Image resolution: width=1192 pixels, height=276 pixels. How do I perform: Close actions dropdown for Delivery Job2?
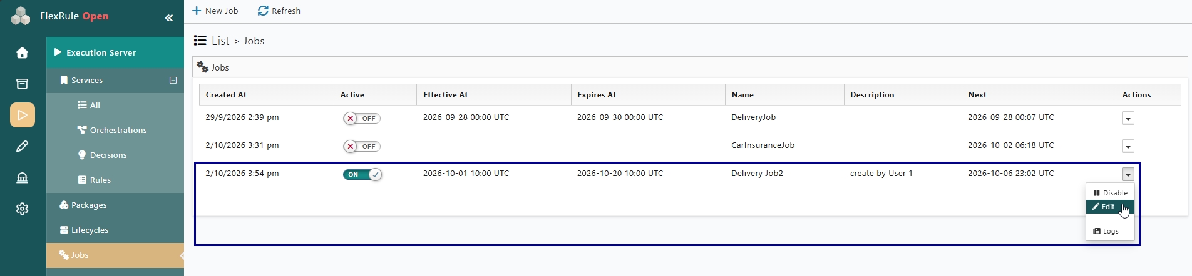[x=1128, y=174]
